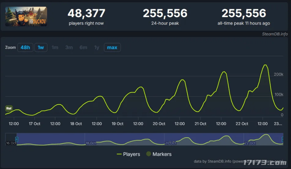Click the 18 Oct area in navigator
This screenshot has width=291, height=169.
coord(90,143)
